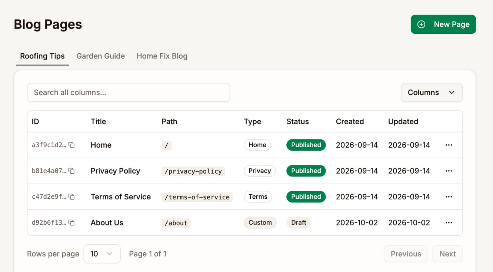
Task: Open actions menu for Terms of Service
Action: [449, 197]
